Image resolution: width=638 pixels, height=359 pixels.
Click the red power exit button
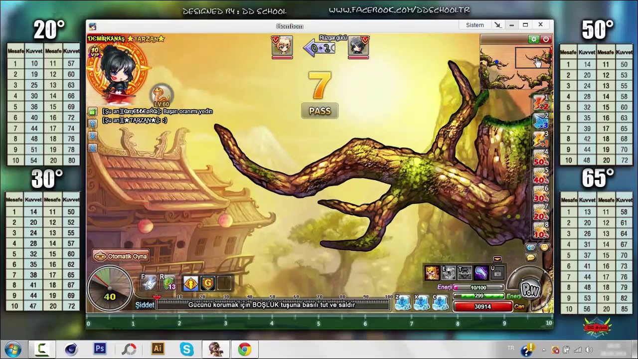click(x=546, y=39)
